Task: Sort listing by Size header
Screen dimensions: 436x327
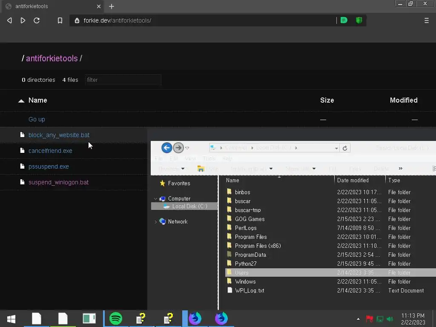Action: coord(327,100)
